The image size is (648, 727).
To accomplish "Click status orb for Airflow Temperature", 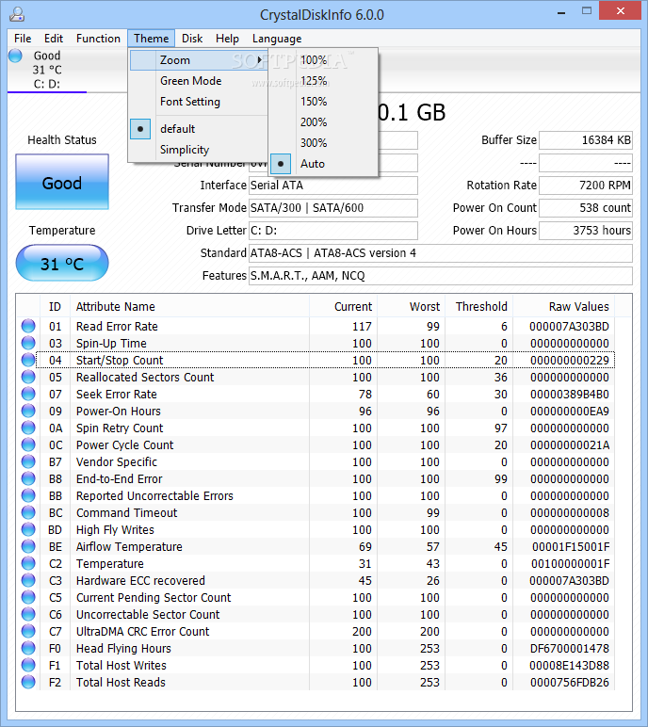I will pyautogui.click(x=28, y=546).
